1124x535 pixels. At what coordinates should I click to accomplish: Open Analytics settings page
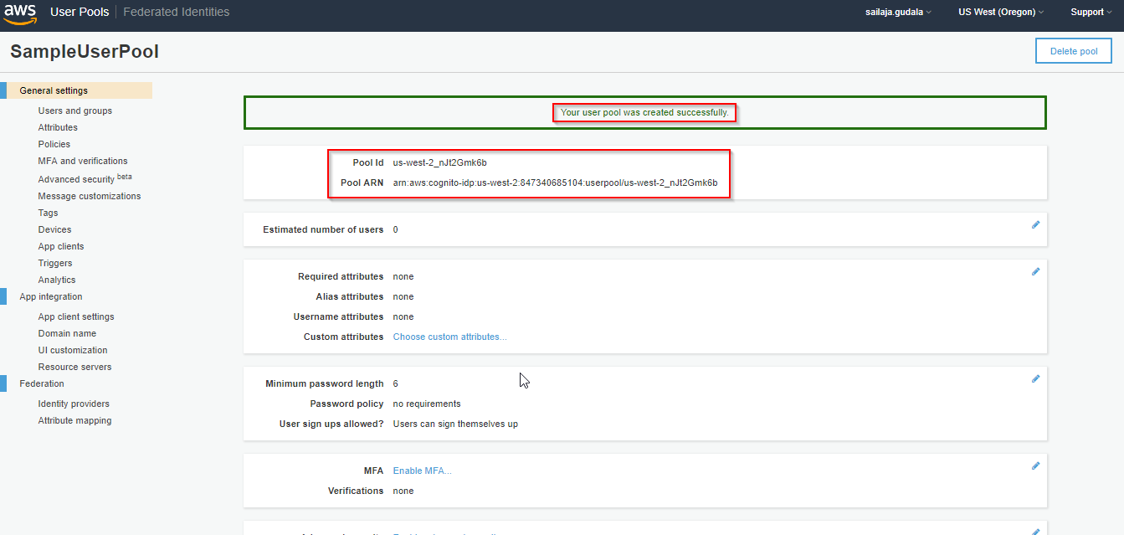coord(57,280)
